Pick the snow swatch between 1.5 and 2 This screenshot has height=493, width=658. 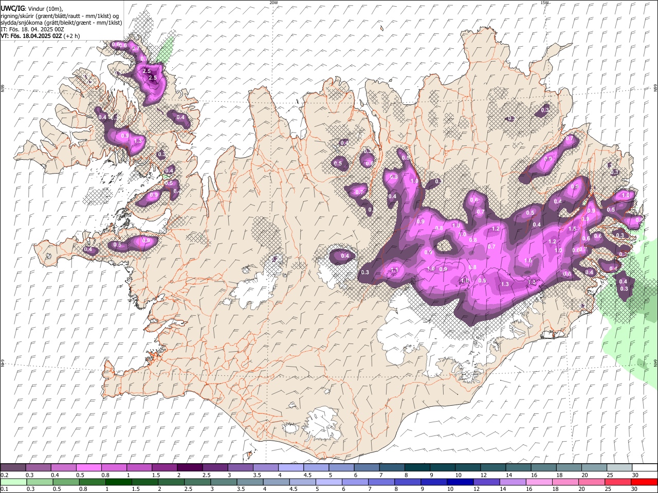click(164, 468)
